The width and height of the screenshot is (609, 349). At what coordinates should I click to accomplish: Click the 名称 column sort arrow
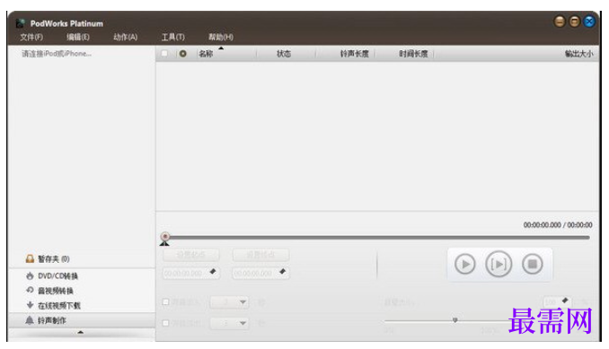point(221,48)
